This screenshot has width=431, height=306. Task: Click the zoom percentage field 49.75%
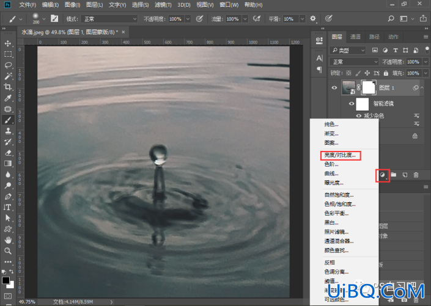point(27,302)
